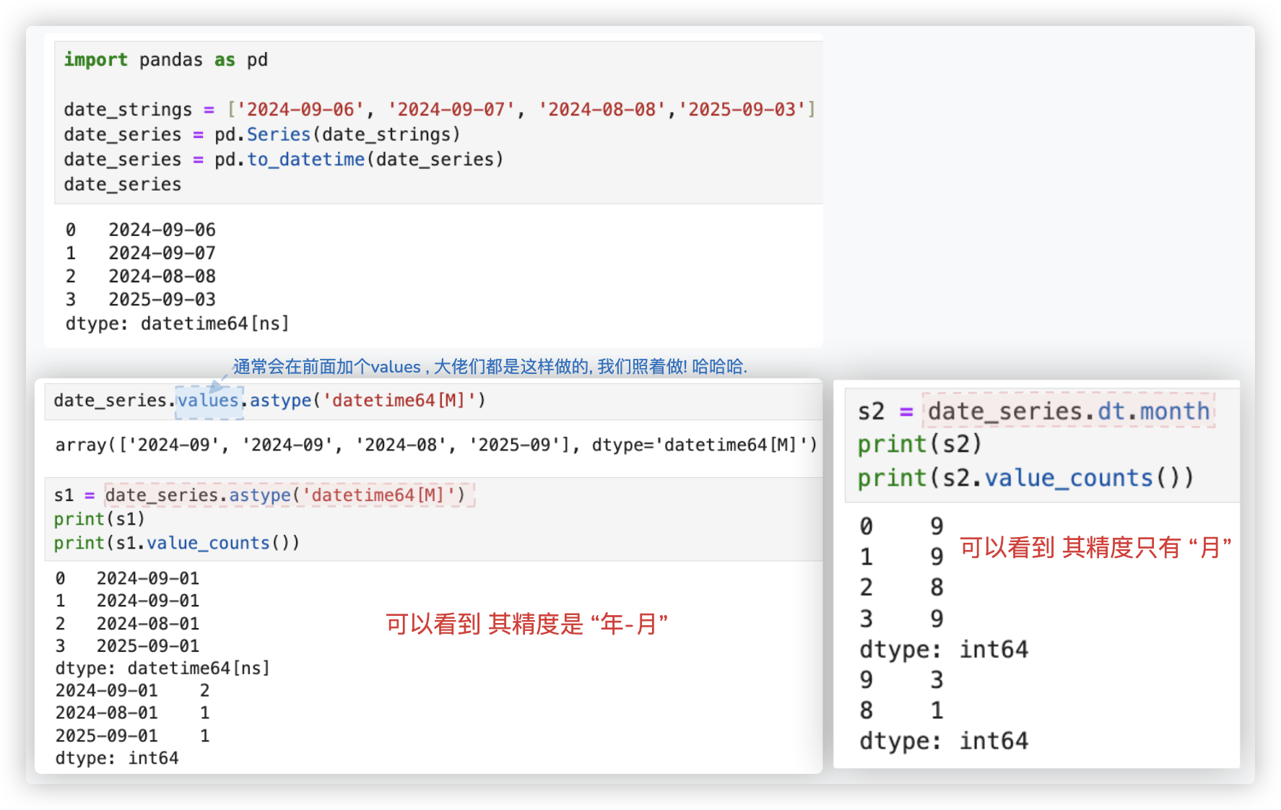Image resolution: width=1281 pixels, height=810 pixels.
Task: Click the array output with dtype='datetime64[M]'
Action: point(436,445)
